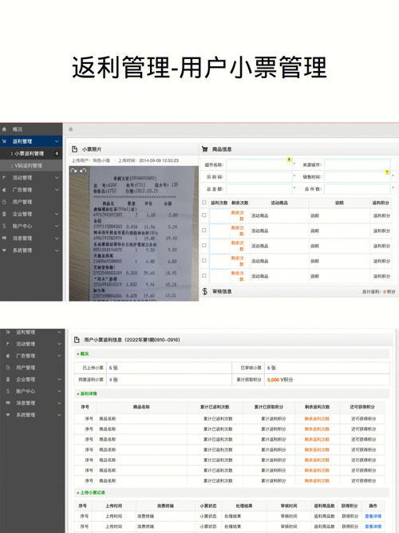Click the 识别码 input field
Screen dimensions: 399x533
click(259, 177)
